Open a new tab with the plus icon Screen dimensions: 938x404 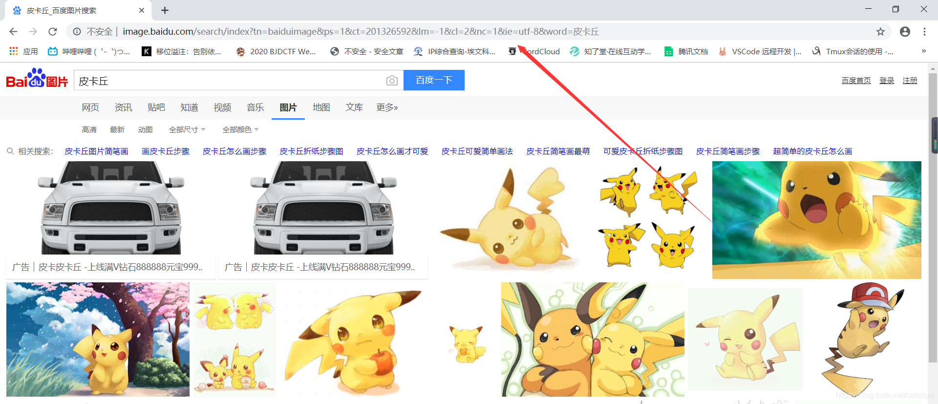pyautogui.click(x=165, y=10)
